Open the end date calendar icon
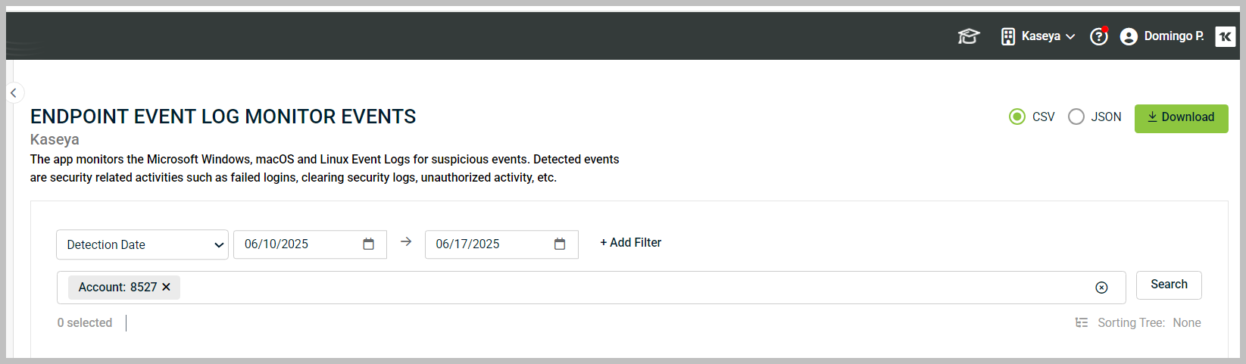The height and width of the screenshot is (364, 1246). pos(560,244)
